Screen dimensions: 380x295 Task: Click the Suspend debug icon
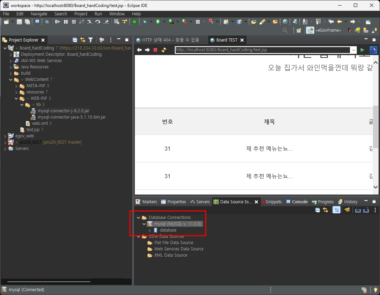(x=66, y=22)
